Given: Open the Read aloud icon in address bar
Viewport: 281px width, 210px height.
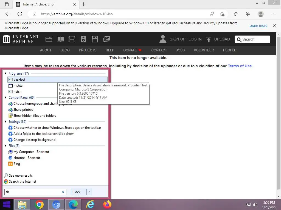Looking at the screenshot, I should pos(212,14).
